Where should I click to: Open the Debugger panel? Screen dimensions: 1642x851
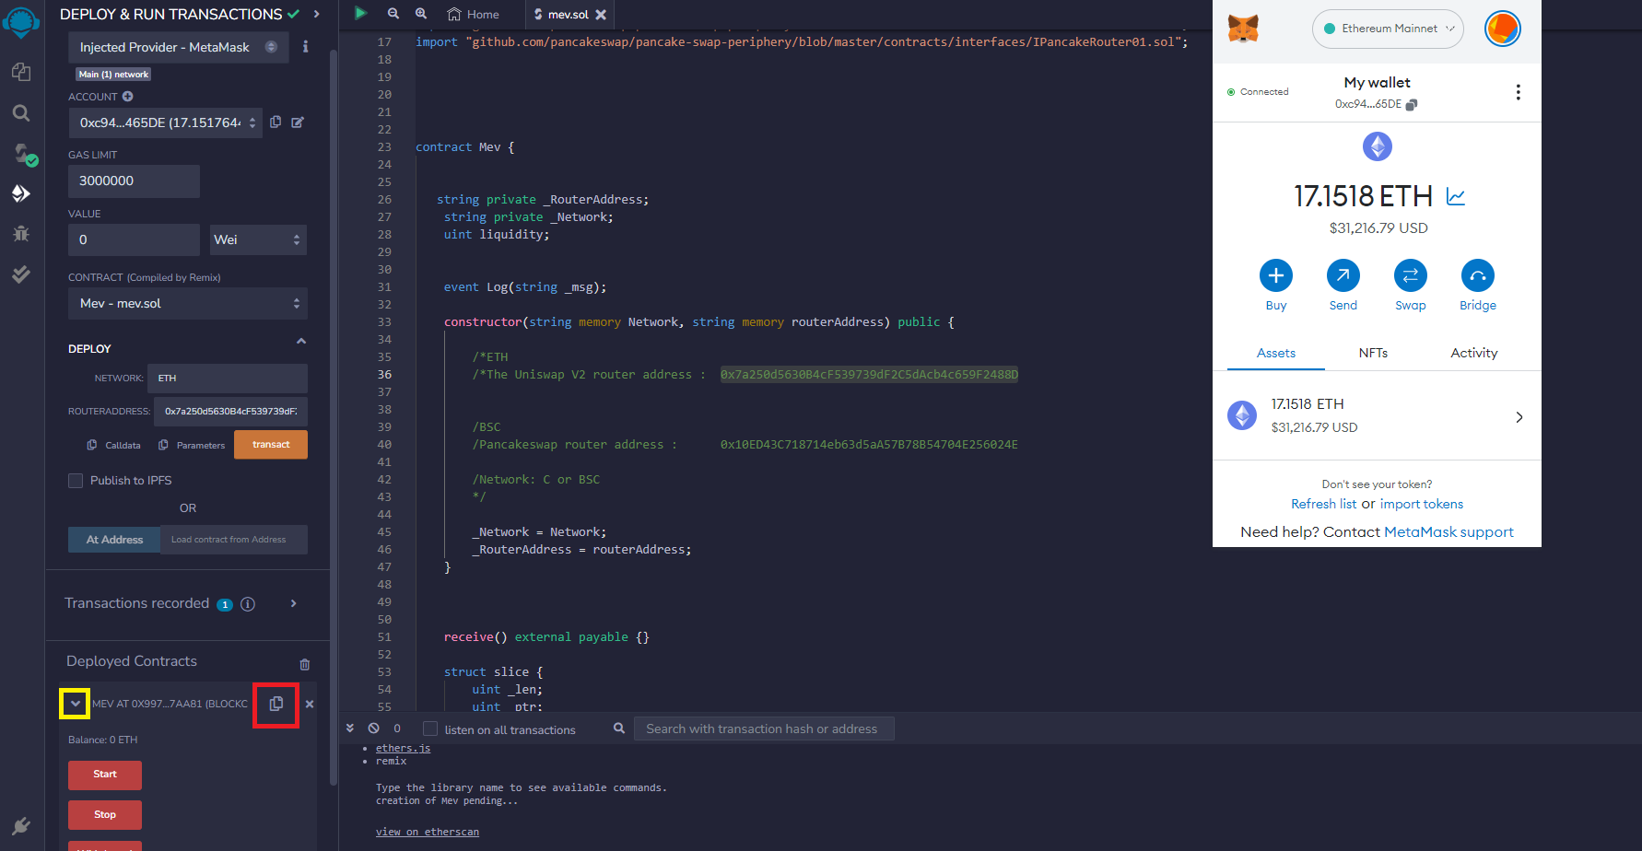coord(21,233)
